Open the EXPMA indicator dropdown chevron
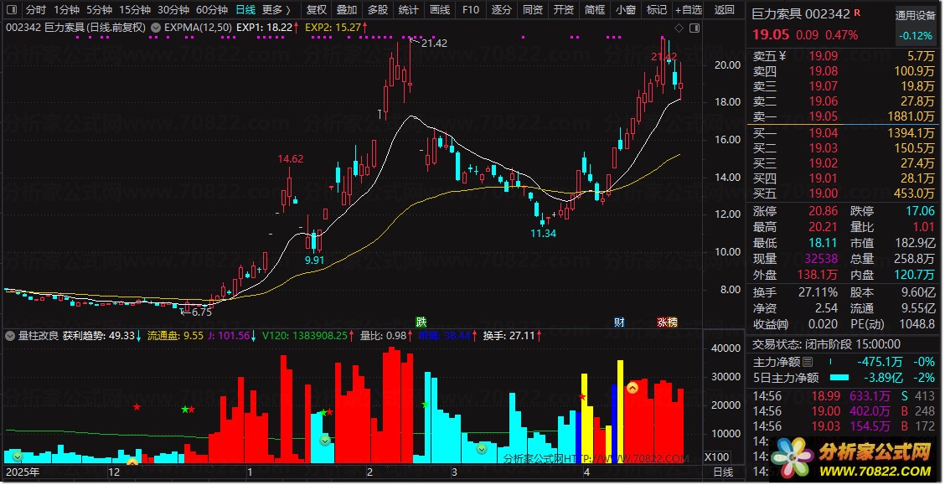Viewport: 945px width, 485px height. (x=156, y=28)
